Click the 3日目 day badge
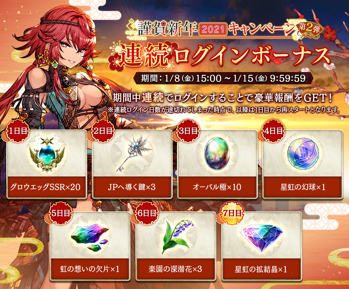 (x=188, y=131)
